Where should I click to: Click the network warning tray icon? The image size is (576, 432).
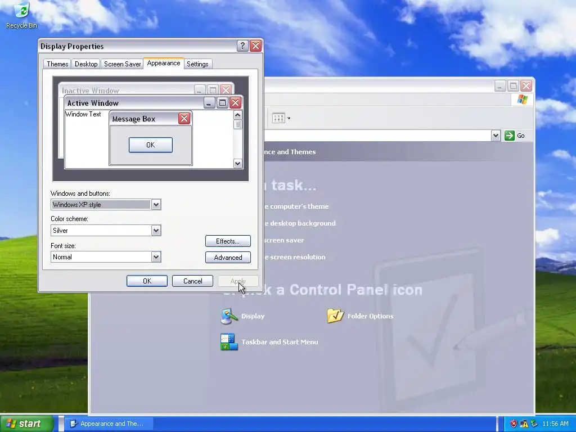524,424
